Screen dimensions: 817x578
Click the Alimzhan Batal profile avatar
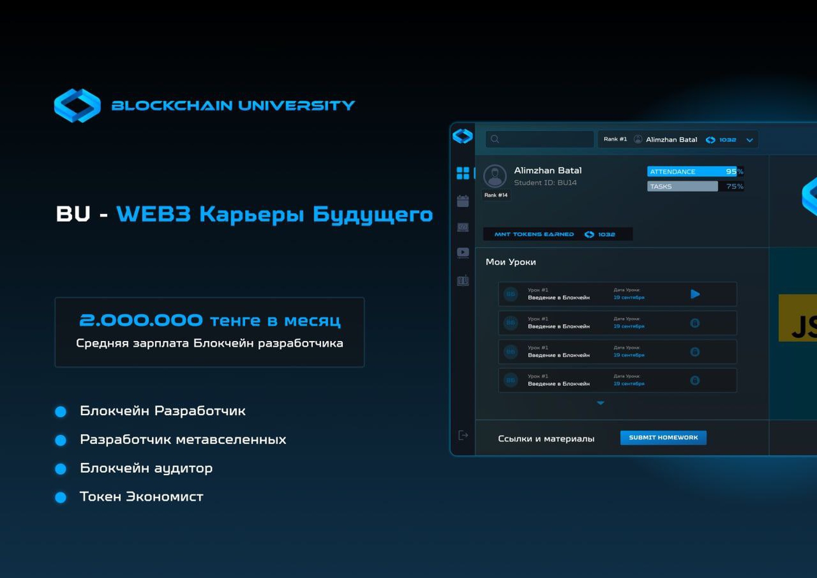[495, 177]
